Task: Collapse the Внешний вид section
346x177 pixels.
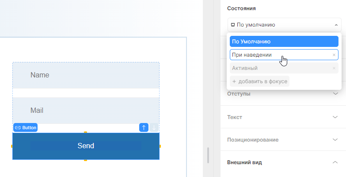Action: (x=335, y=162)
